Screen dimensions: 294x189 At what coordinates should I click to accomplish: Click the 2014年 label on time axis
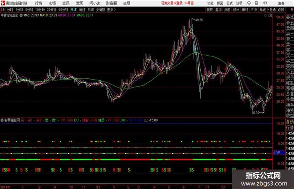5,187
